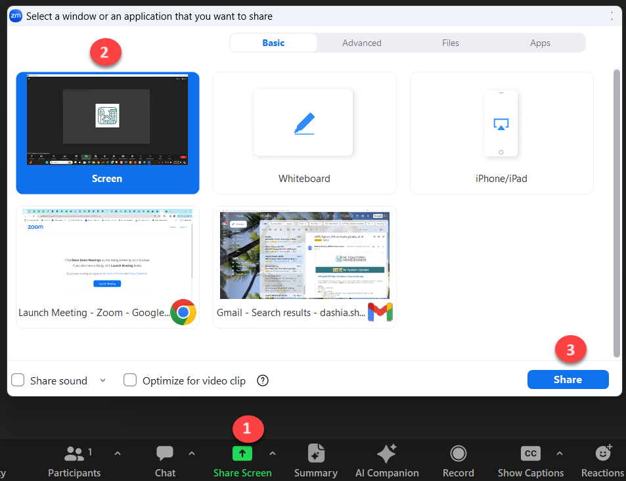
Task: Open the Files sharing tab
Action: [451, 42]
